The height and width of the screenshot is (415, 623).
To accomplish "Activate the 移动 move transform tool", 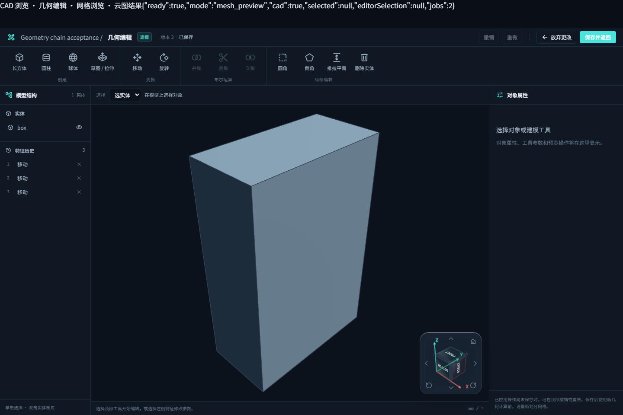I will (137, 62).
